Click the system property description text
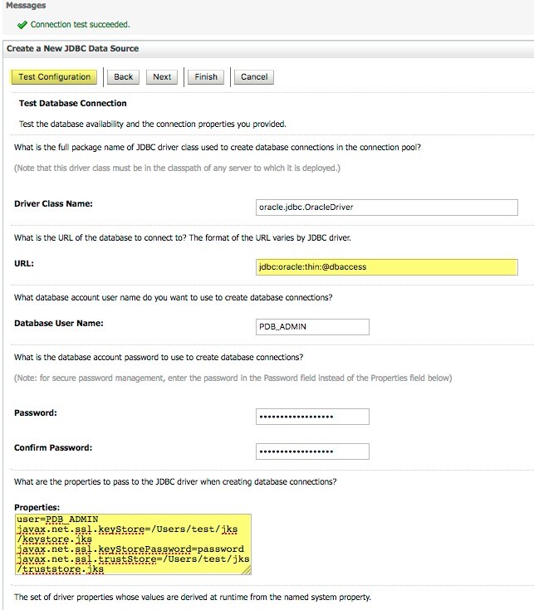This screenshot has height=610, width=534. [193, 598]
